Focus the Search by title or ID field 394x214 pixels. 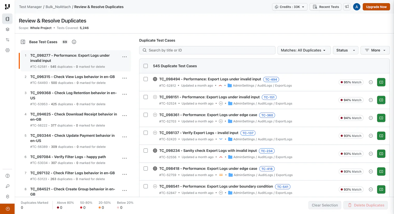pyautogui.click(x=207, y=50)
